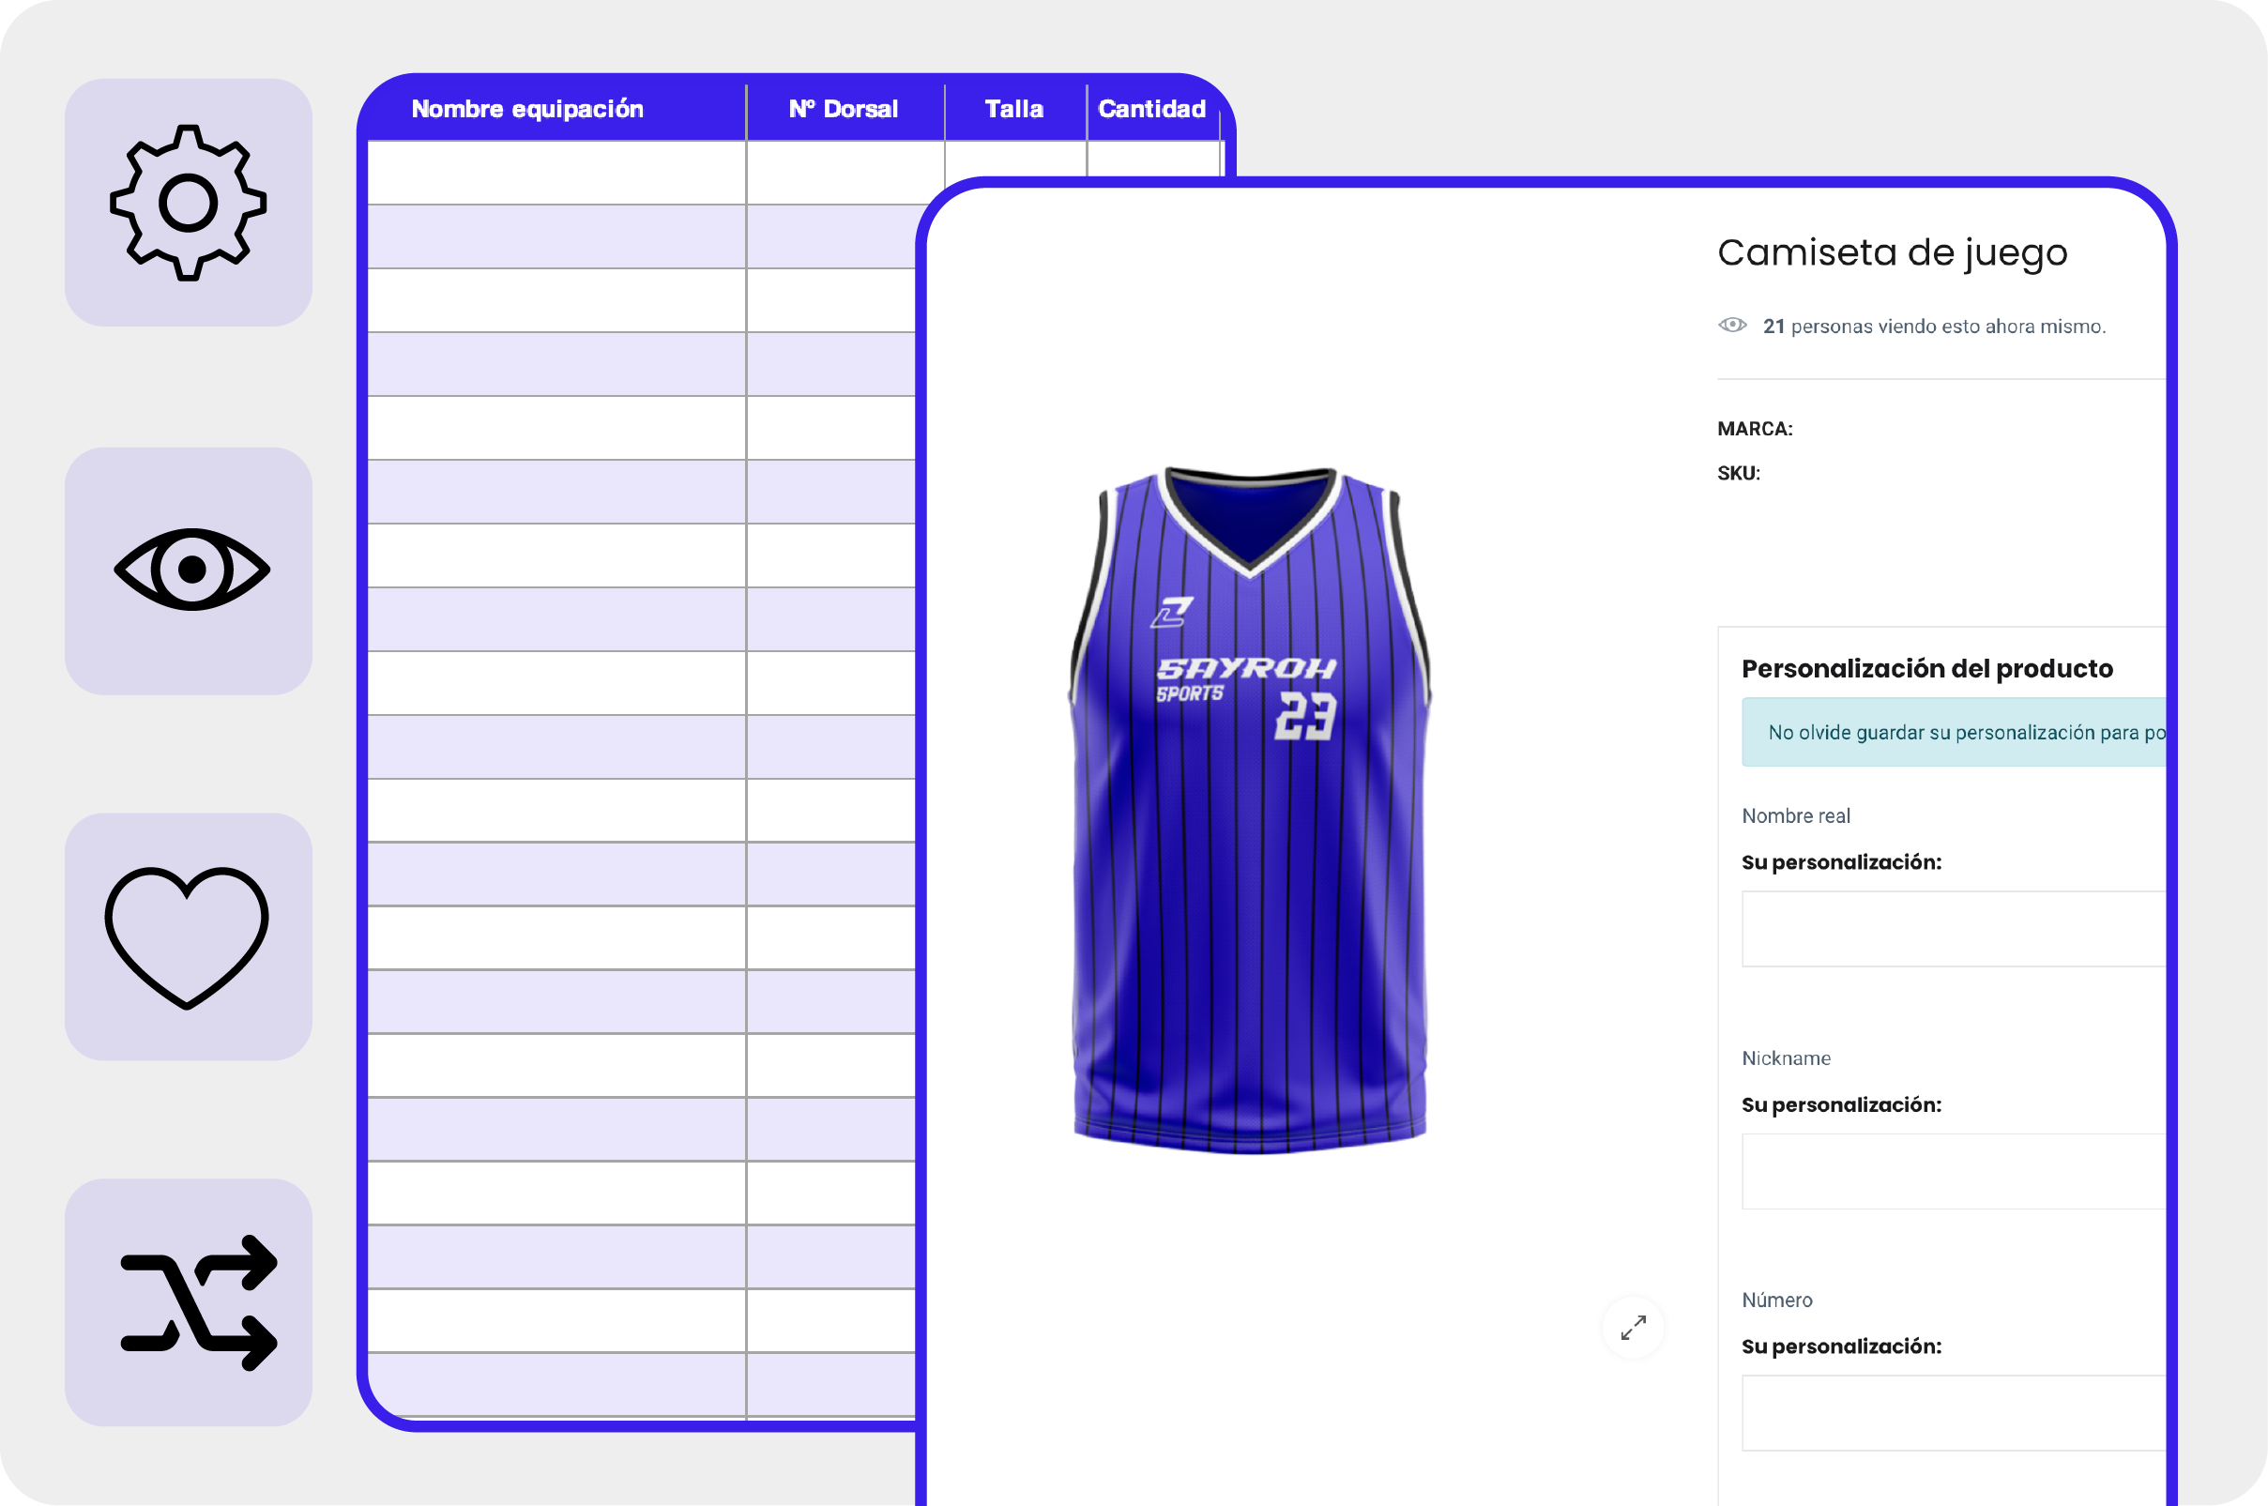Click the Nº Dorsal column header
Image resolution: width=2268 pixels, height=1506 pixels.
click(x=844, y=109)
